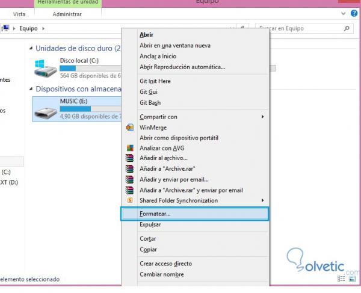Screen dimensions: 361x293
Task: Click "elemento seleccionado" in status bar
Action: [x=29, y=279]
